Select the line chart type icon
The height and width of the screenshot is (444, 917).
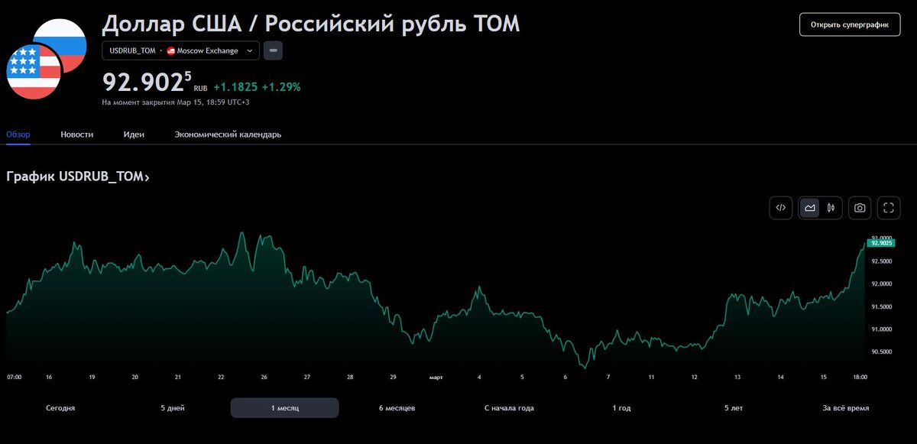(x=809, y=207)
